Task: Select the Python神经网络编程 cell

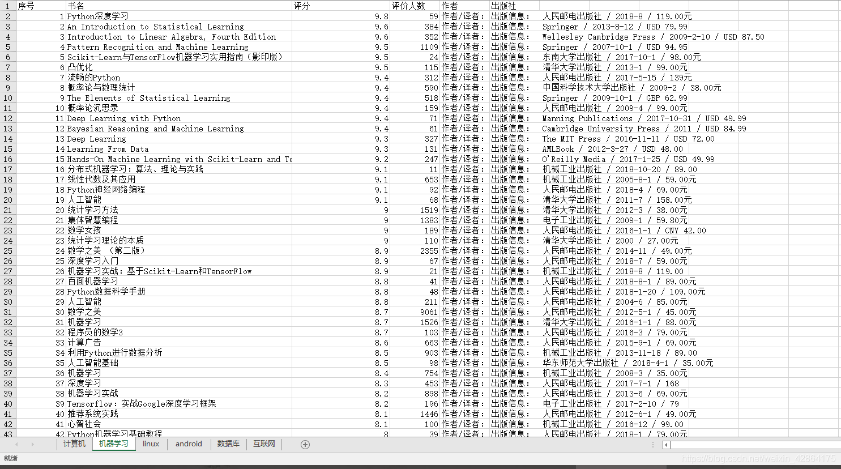Action: 179,190
